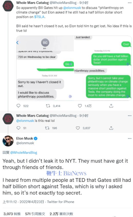View the 2.2万 likes list
133x217 pixels.
point(61,214)
